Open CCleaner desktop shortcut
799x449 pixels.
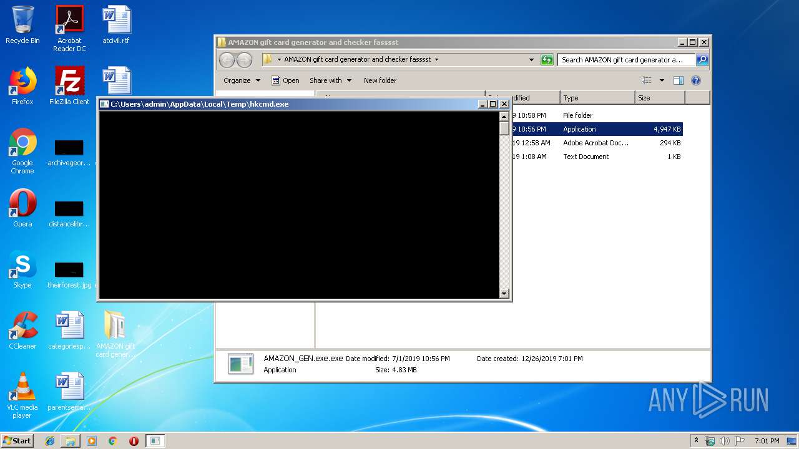point(22,331)
